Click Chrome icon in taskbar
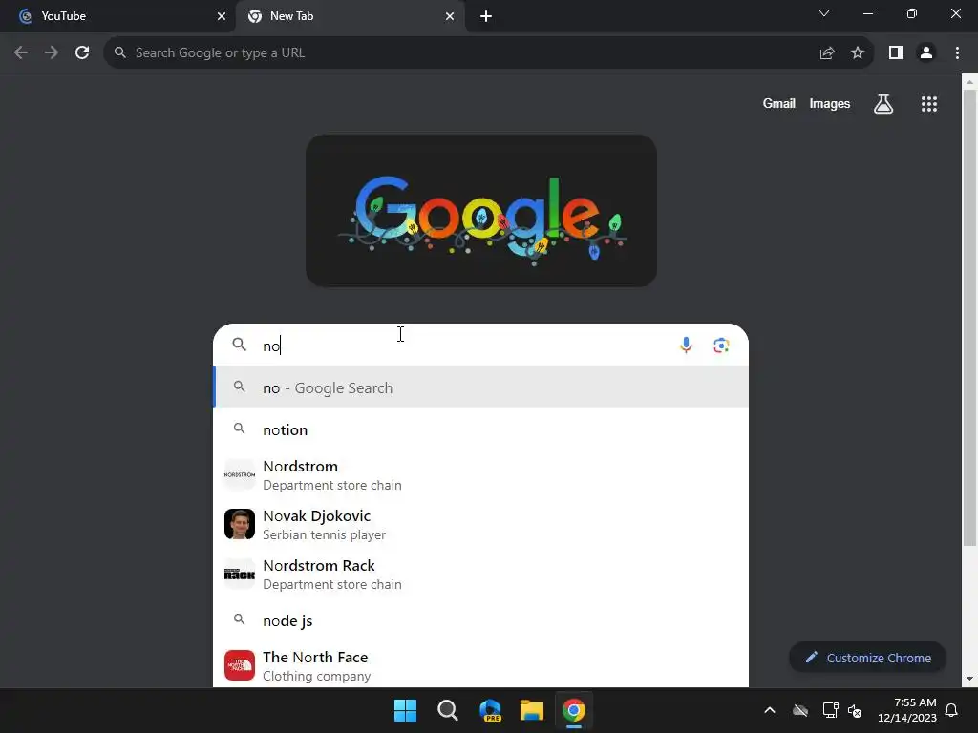The height and width of the screenshot is (733, 978). pos(574,710)
